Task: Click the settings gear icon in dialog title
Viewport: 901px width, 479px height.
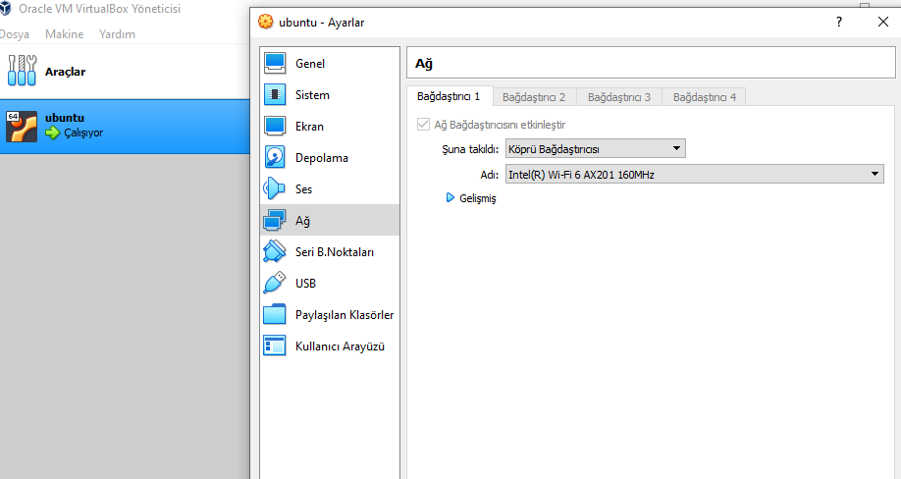Action: pos(265,22)
